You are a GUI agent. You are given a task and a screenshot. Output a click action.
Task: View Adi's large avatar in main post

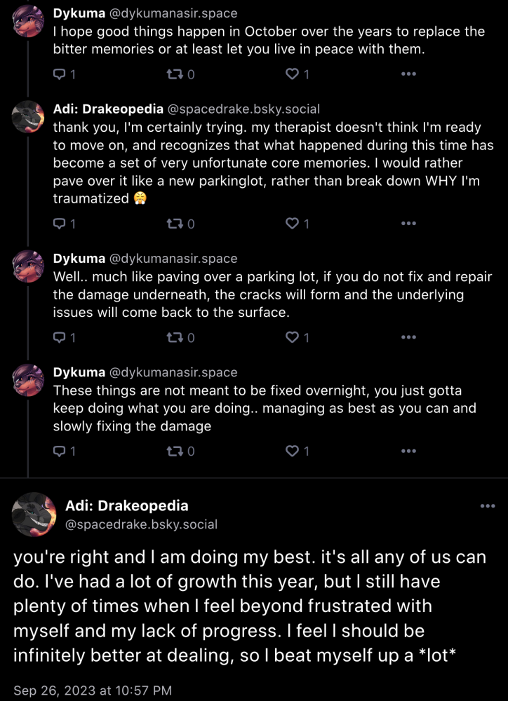pos(34,514)
